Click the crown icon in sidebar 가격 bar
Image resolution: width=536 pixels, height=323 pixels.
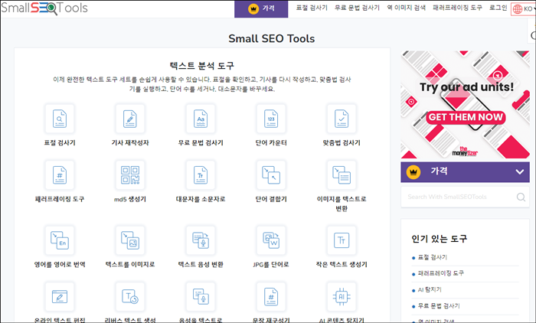[413, 172]
